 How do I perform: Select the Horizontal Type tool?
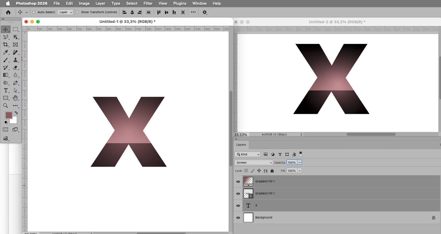(6, 90)
